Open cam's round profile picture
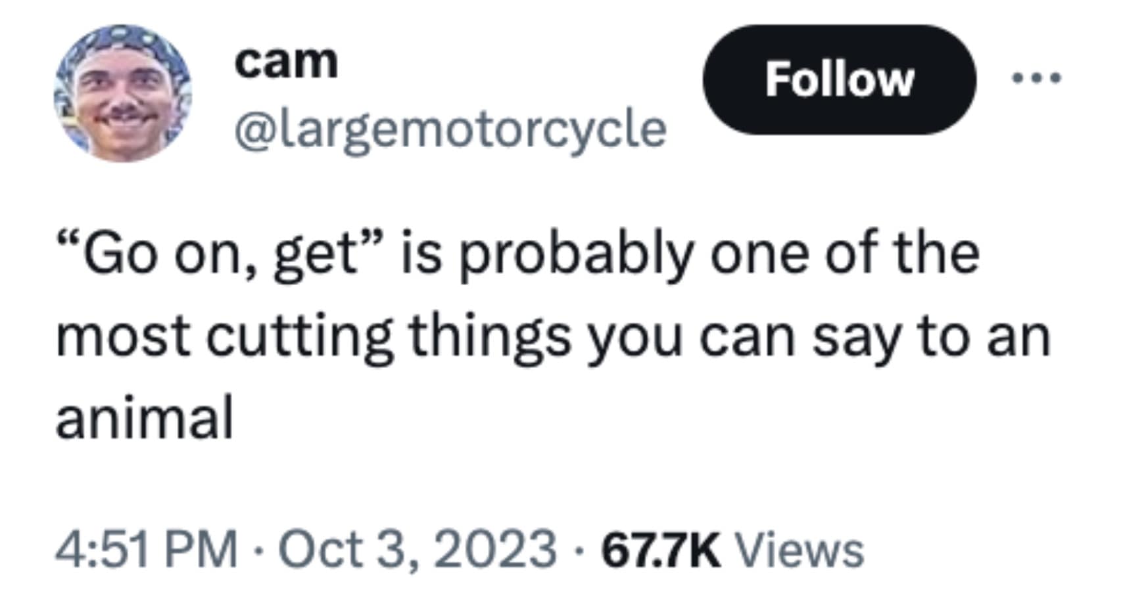Image resolution: width=1123 pixels, height=615 pixels. tap(123, 94)
